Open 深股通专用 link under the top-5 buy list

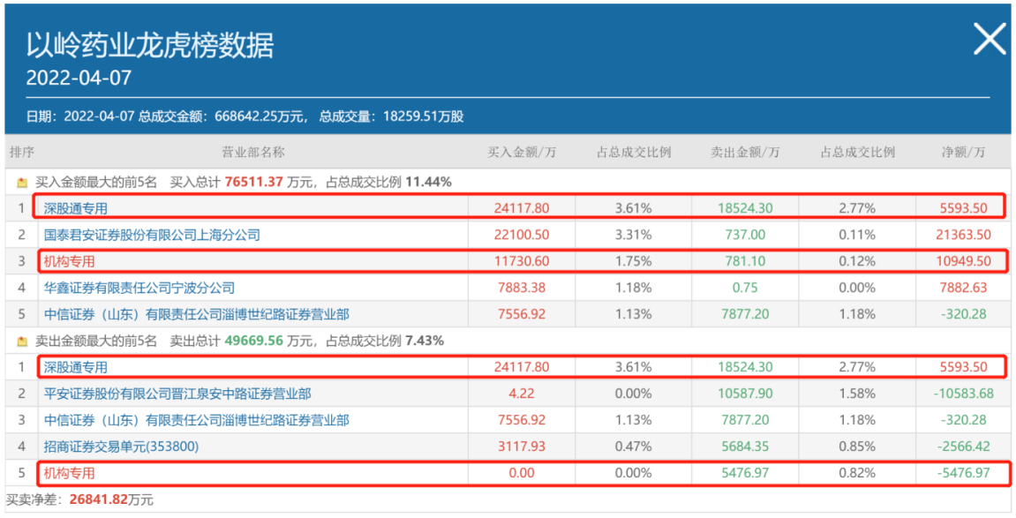coord(75,208)
